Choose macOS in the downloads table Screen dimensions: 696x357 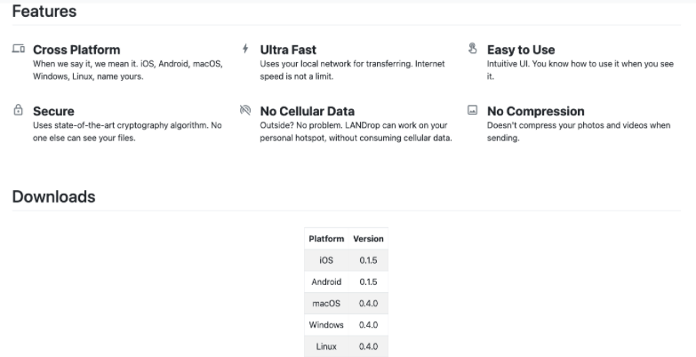point(326,303)
